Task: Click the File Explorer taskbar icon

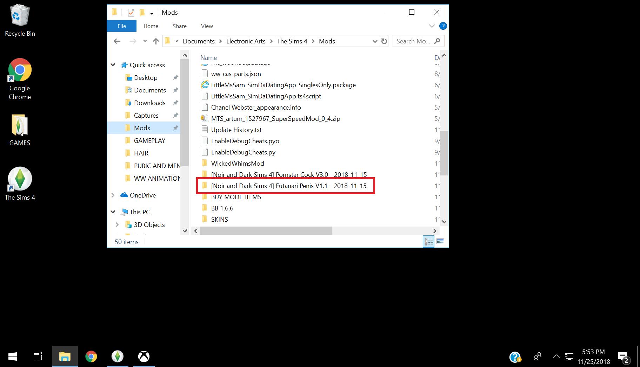Action: coord(65,356)
